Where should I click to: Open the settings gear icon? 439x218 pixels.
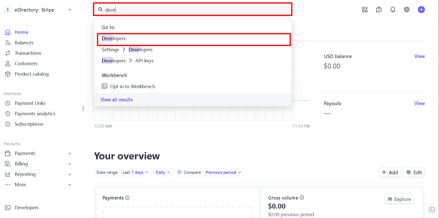(x=407, y=10)
